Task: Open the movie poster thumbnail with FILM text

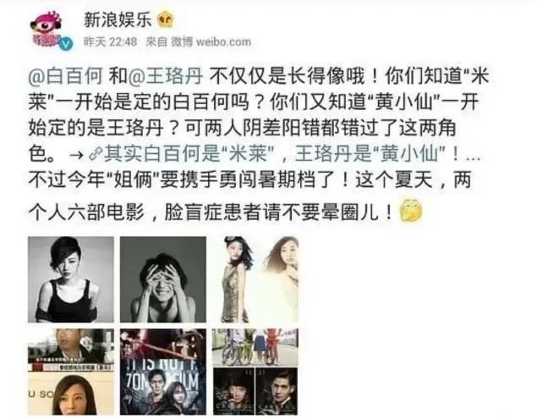Action: point(163,372)
